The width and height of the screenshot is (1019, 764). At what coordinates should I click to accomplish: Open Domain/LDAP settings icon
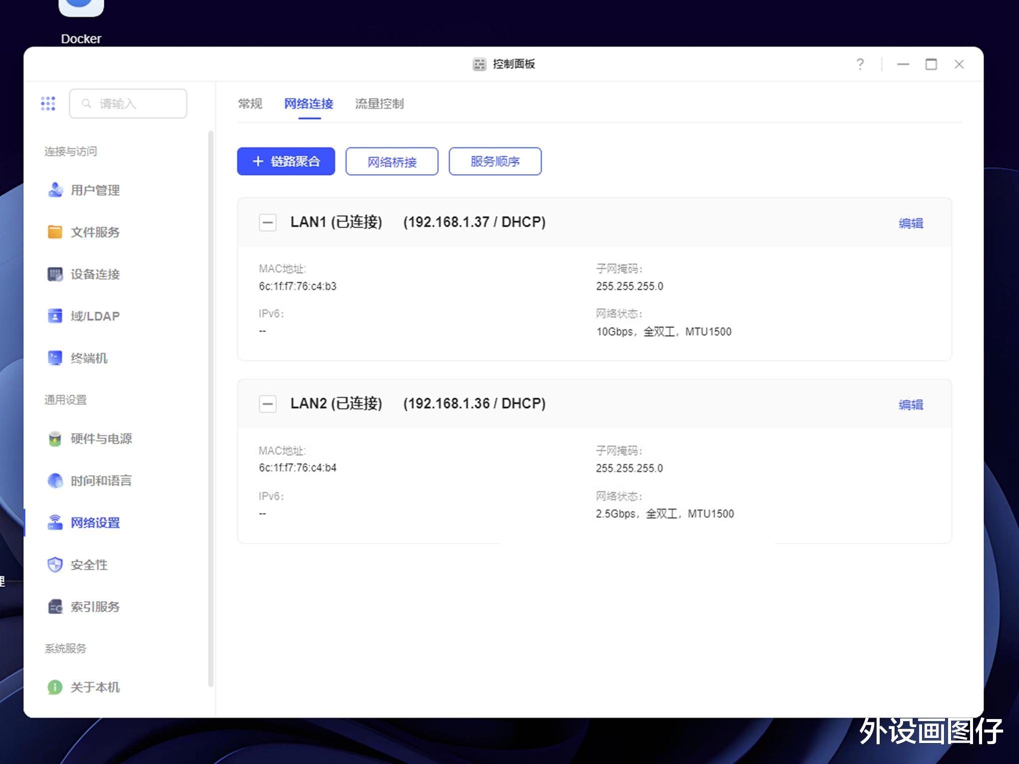point(55,316)
